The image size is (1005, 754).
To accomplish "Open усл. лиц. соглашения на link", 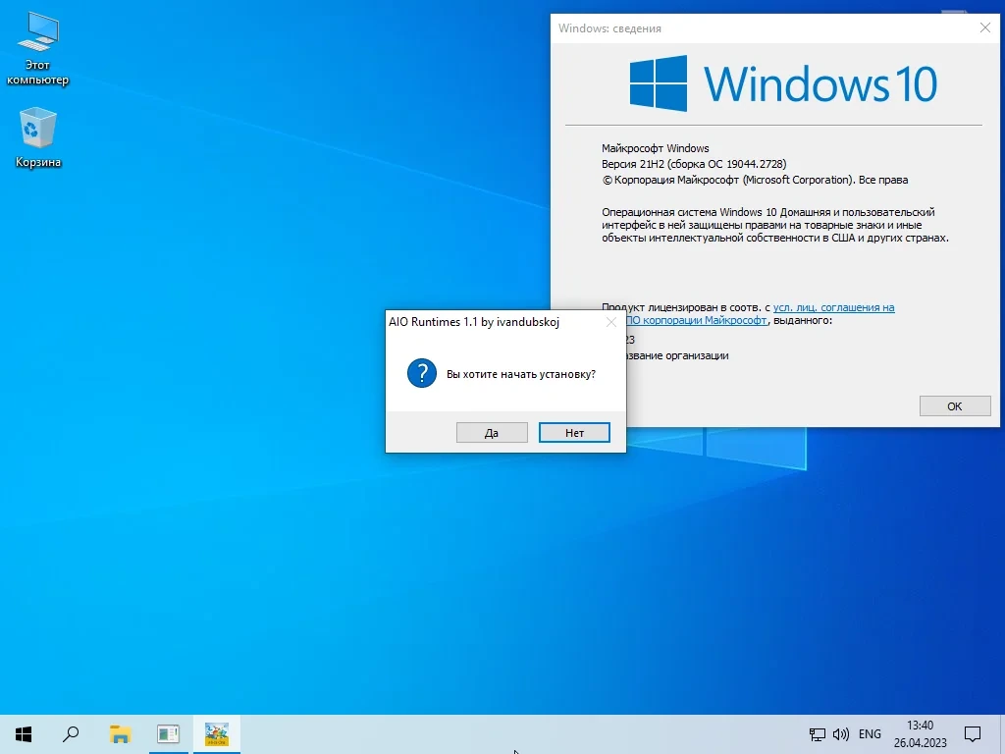I will (833, 307).
